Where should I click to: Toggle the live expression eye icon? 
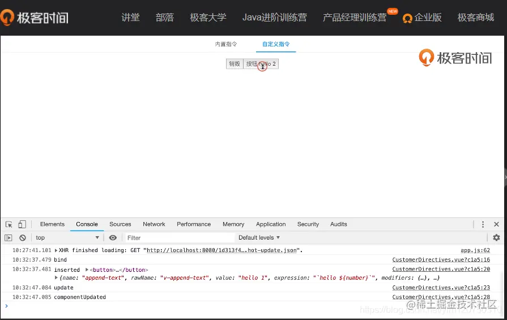coord(113,238)
